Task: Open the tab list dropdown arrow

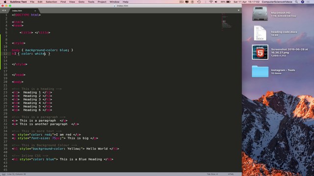Action: point(238,10)
